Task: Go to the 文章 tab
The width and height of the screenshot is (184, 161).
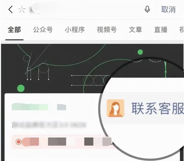Action: coord(135,30)
